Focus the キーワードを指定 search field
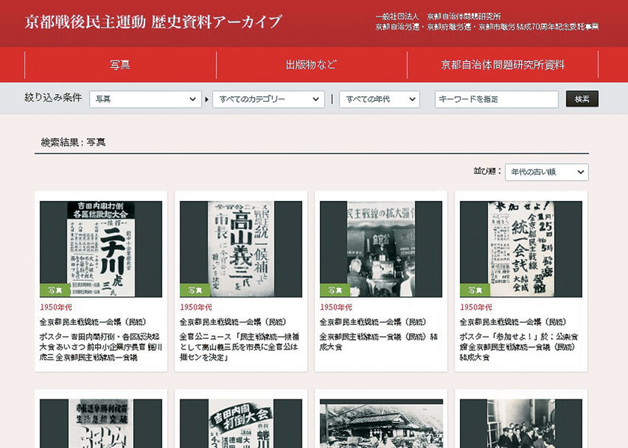 tap(496, 99)
